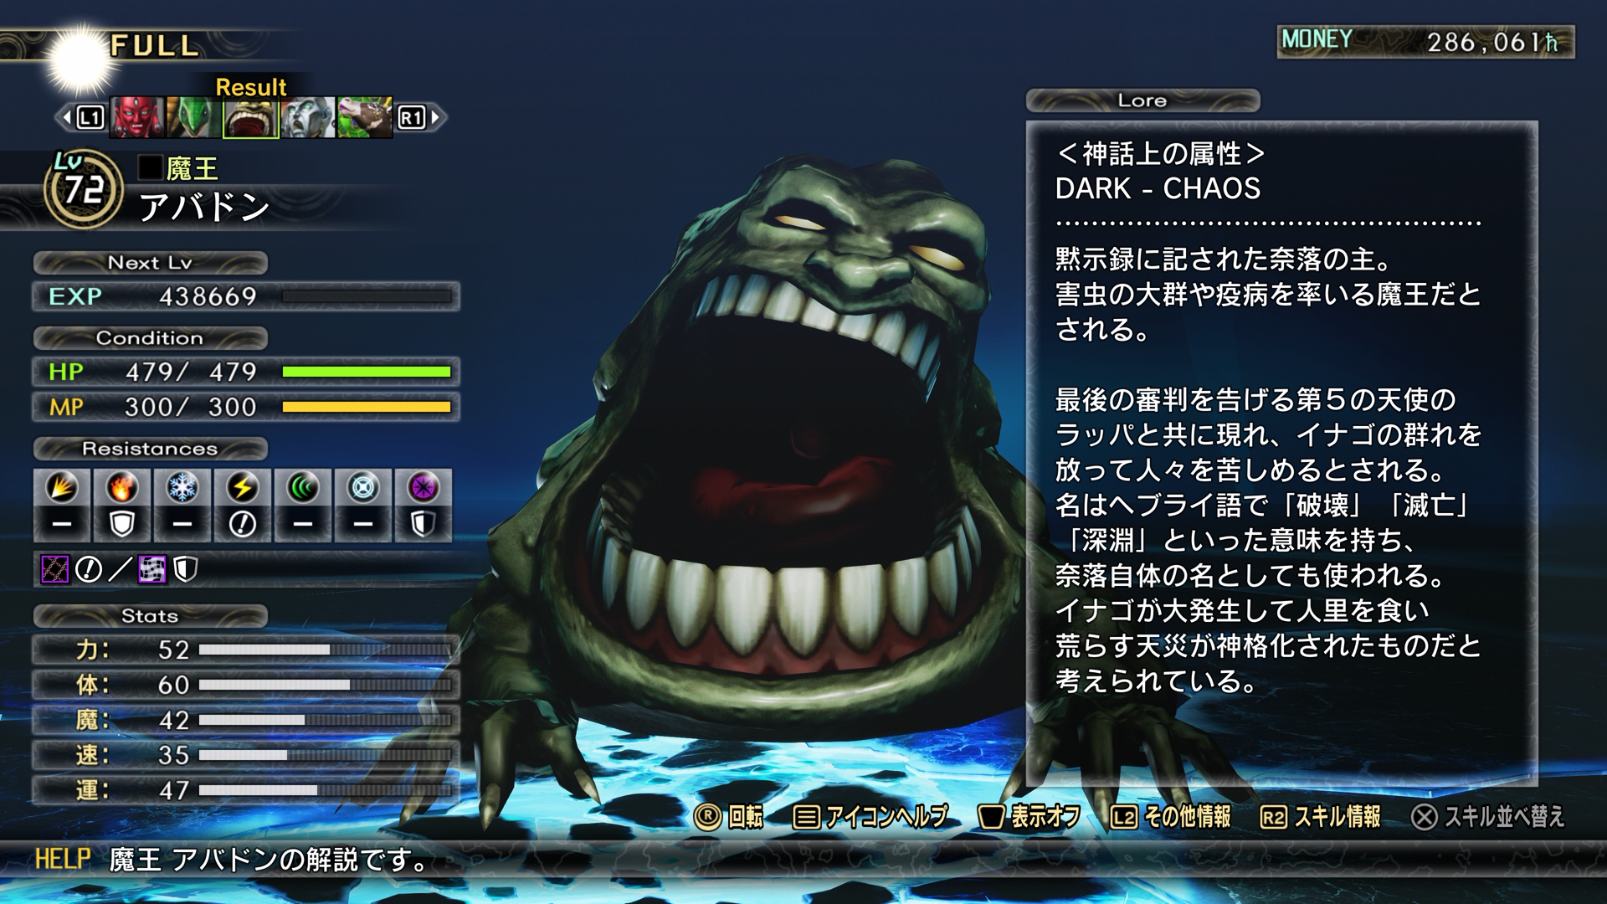Click the L2 その他情報 prompt
The image size is (1607, 904).
(x=1170, y=816)
